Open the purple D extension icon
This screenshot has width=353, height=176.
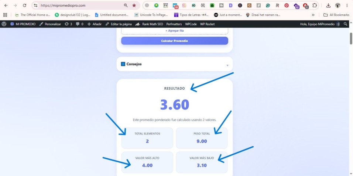click(230, 6)
